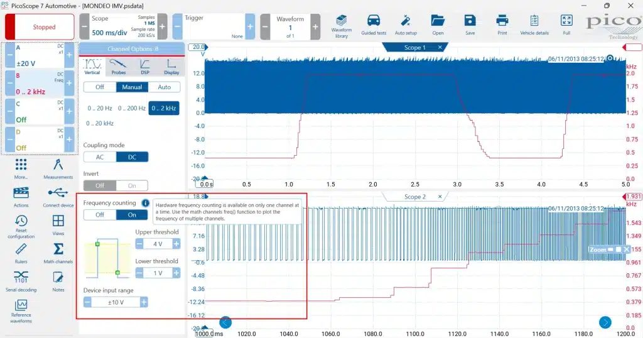643x338 pixels.
Task: Turn Invert Off
Action: [x=100, y=186]
